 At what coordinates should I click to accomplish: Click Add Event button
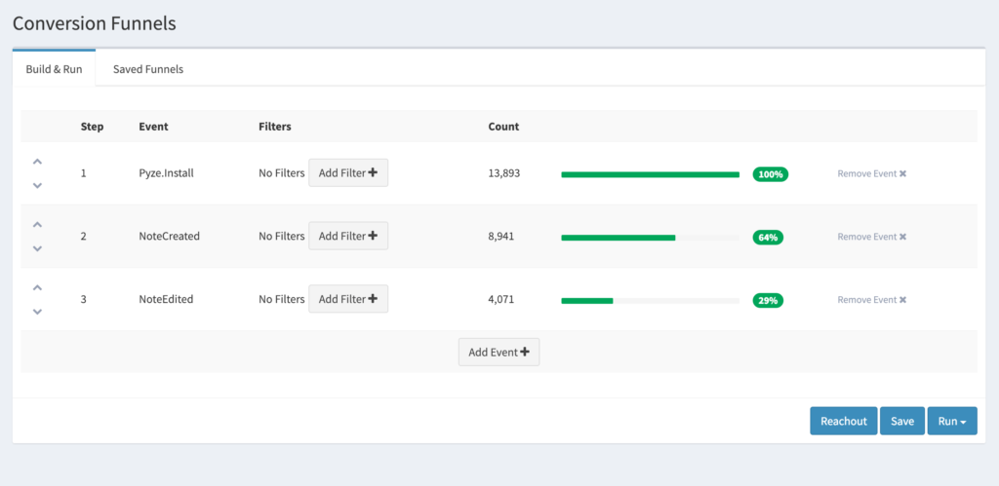click(x=499, y=352)
